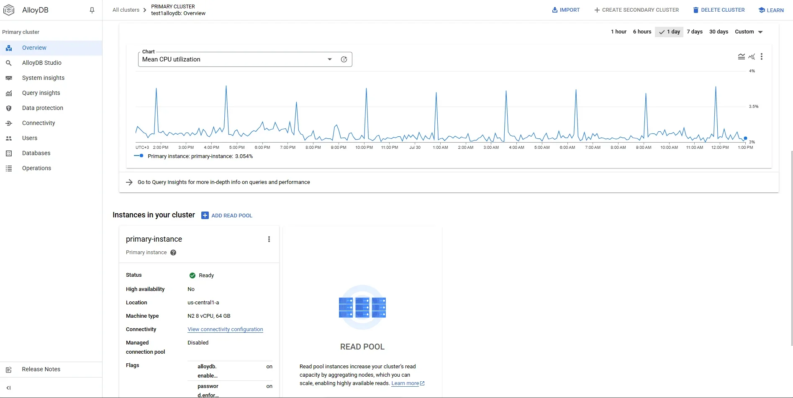This screenshot has height=398, width=793.
Task: Open the chart's three-dot overflow menu
Action: 762,56
